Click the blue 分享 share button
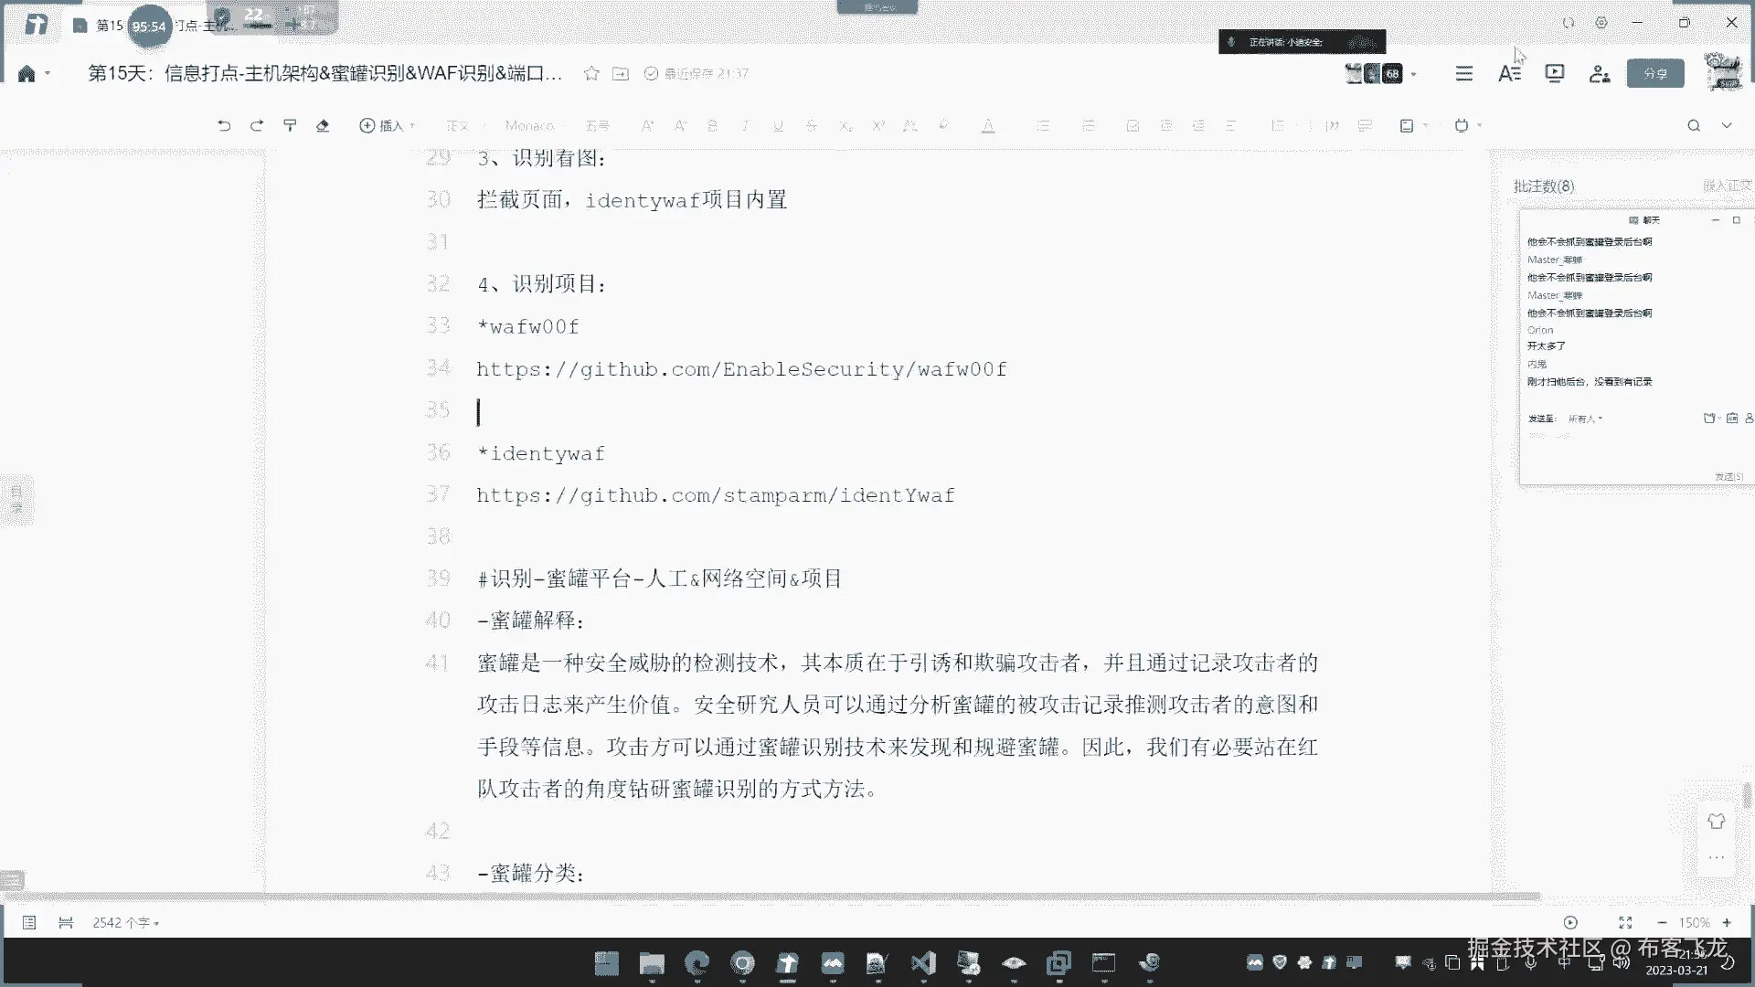The height and width of the screenshot is (987, 1755). [x=1654, y=74]
